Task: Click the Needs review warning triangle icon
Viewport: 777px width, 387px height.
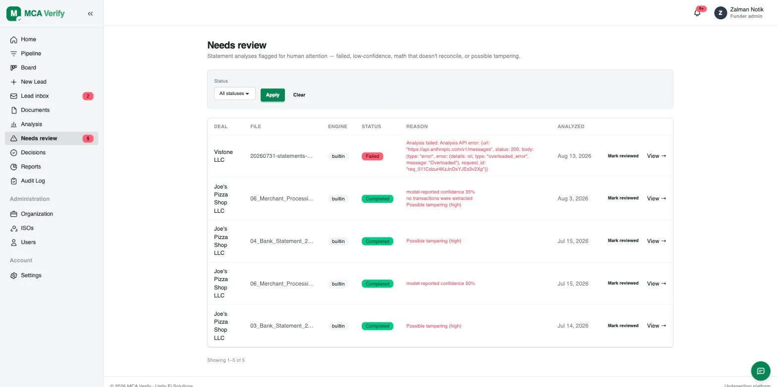Action: tap(14, 139)
